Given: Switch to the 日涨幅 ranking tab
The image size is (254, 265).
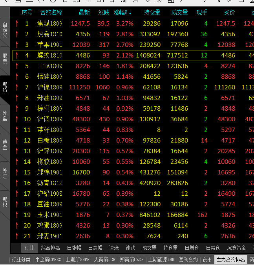Looking at the screenshot, I should 74,248.
